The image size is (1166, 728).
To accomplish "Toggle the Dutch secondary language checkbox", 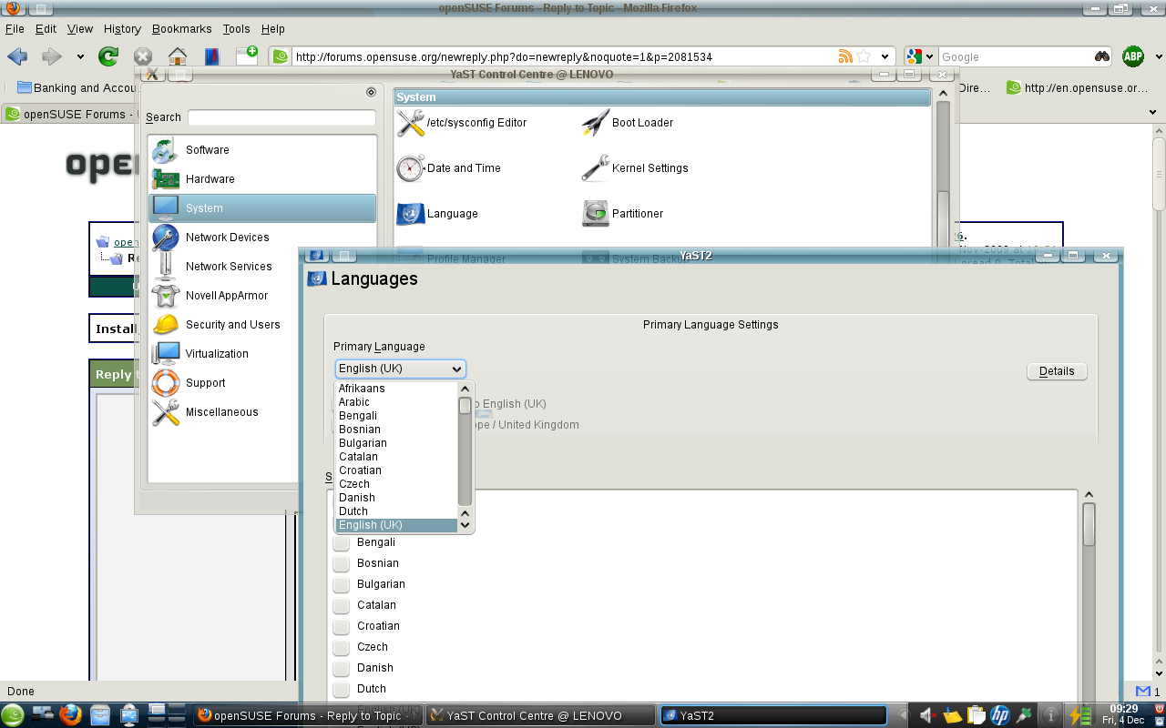I will [x=342, y=689].
